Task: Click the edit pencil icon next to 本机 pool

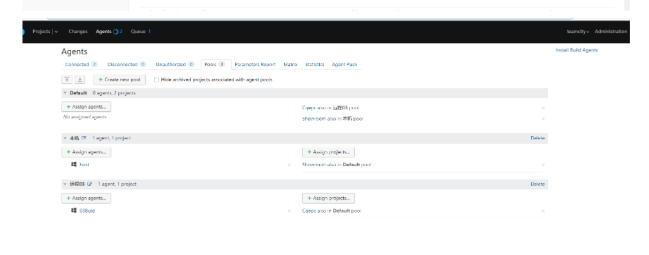Action: point(84,138)
